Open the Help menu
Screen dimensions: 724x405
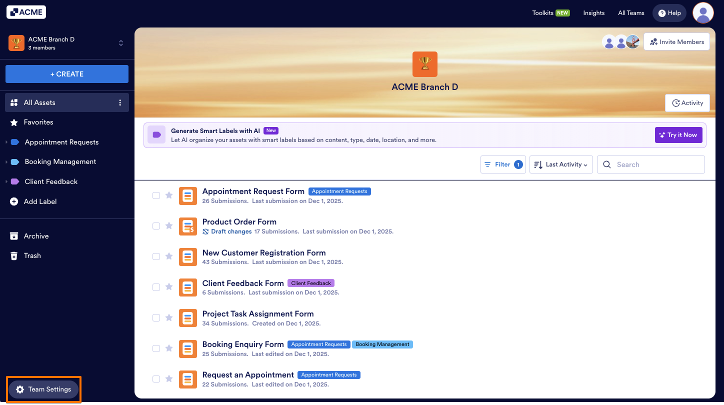[669, 13]
